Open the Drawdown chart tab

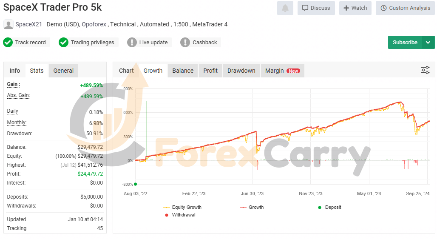(241, 71)
